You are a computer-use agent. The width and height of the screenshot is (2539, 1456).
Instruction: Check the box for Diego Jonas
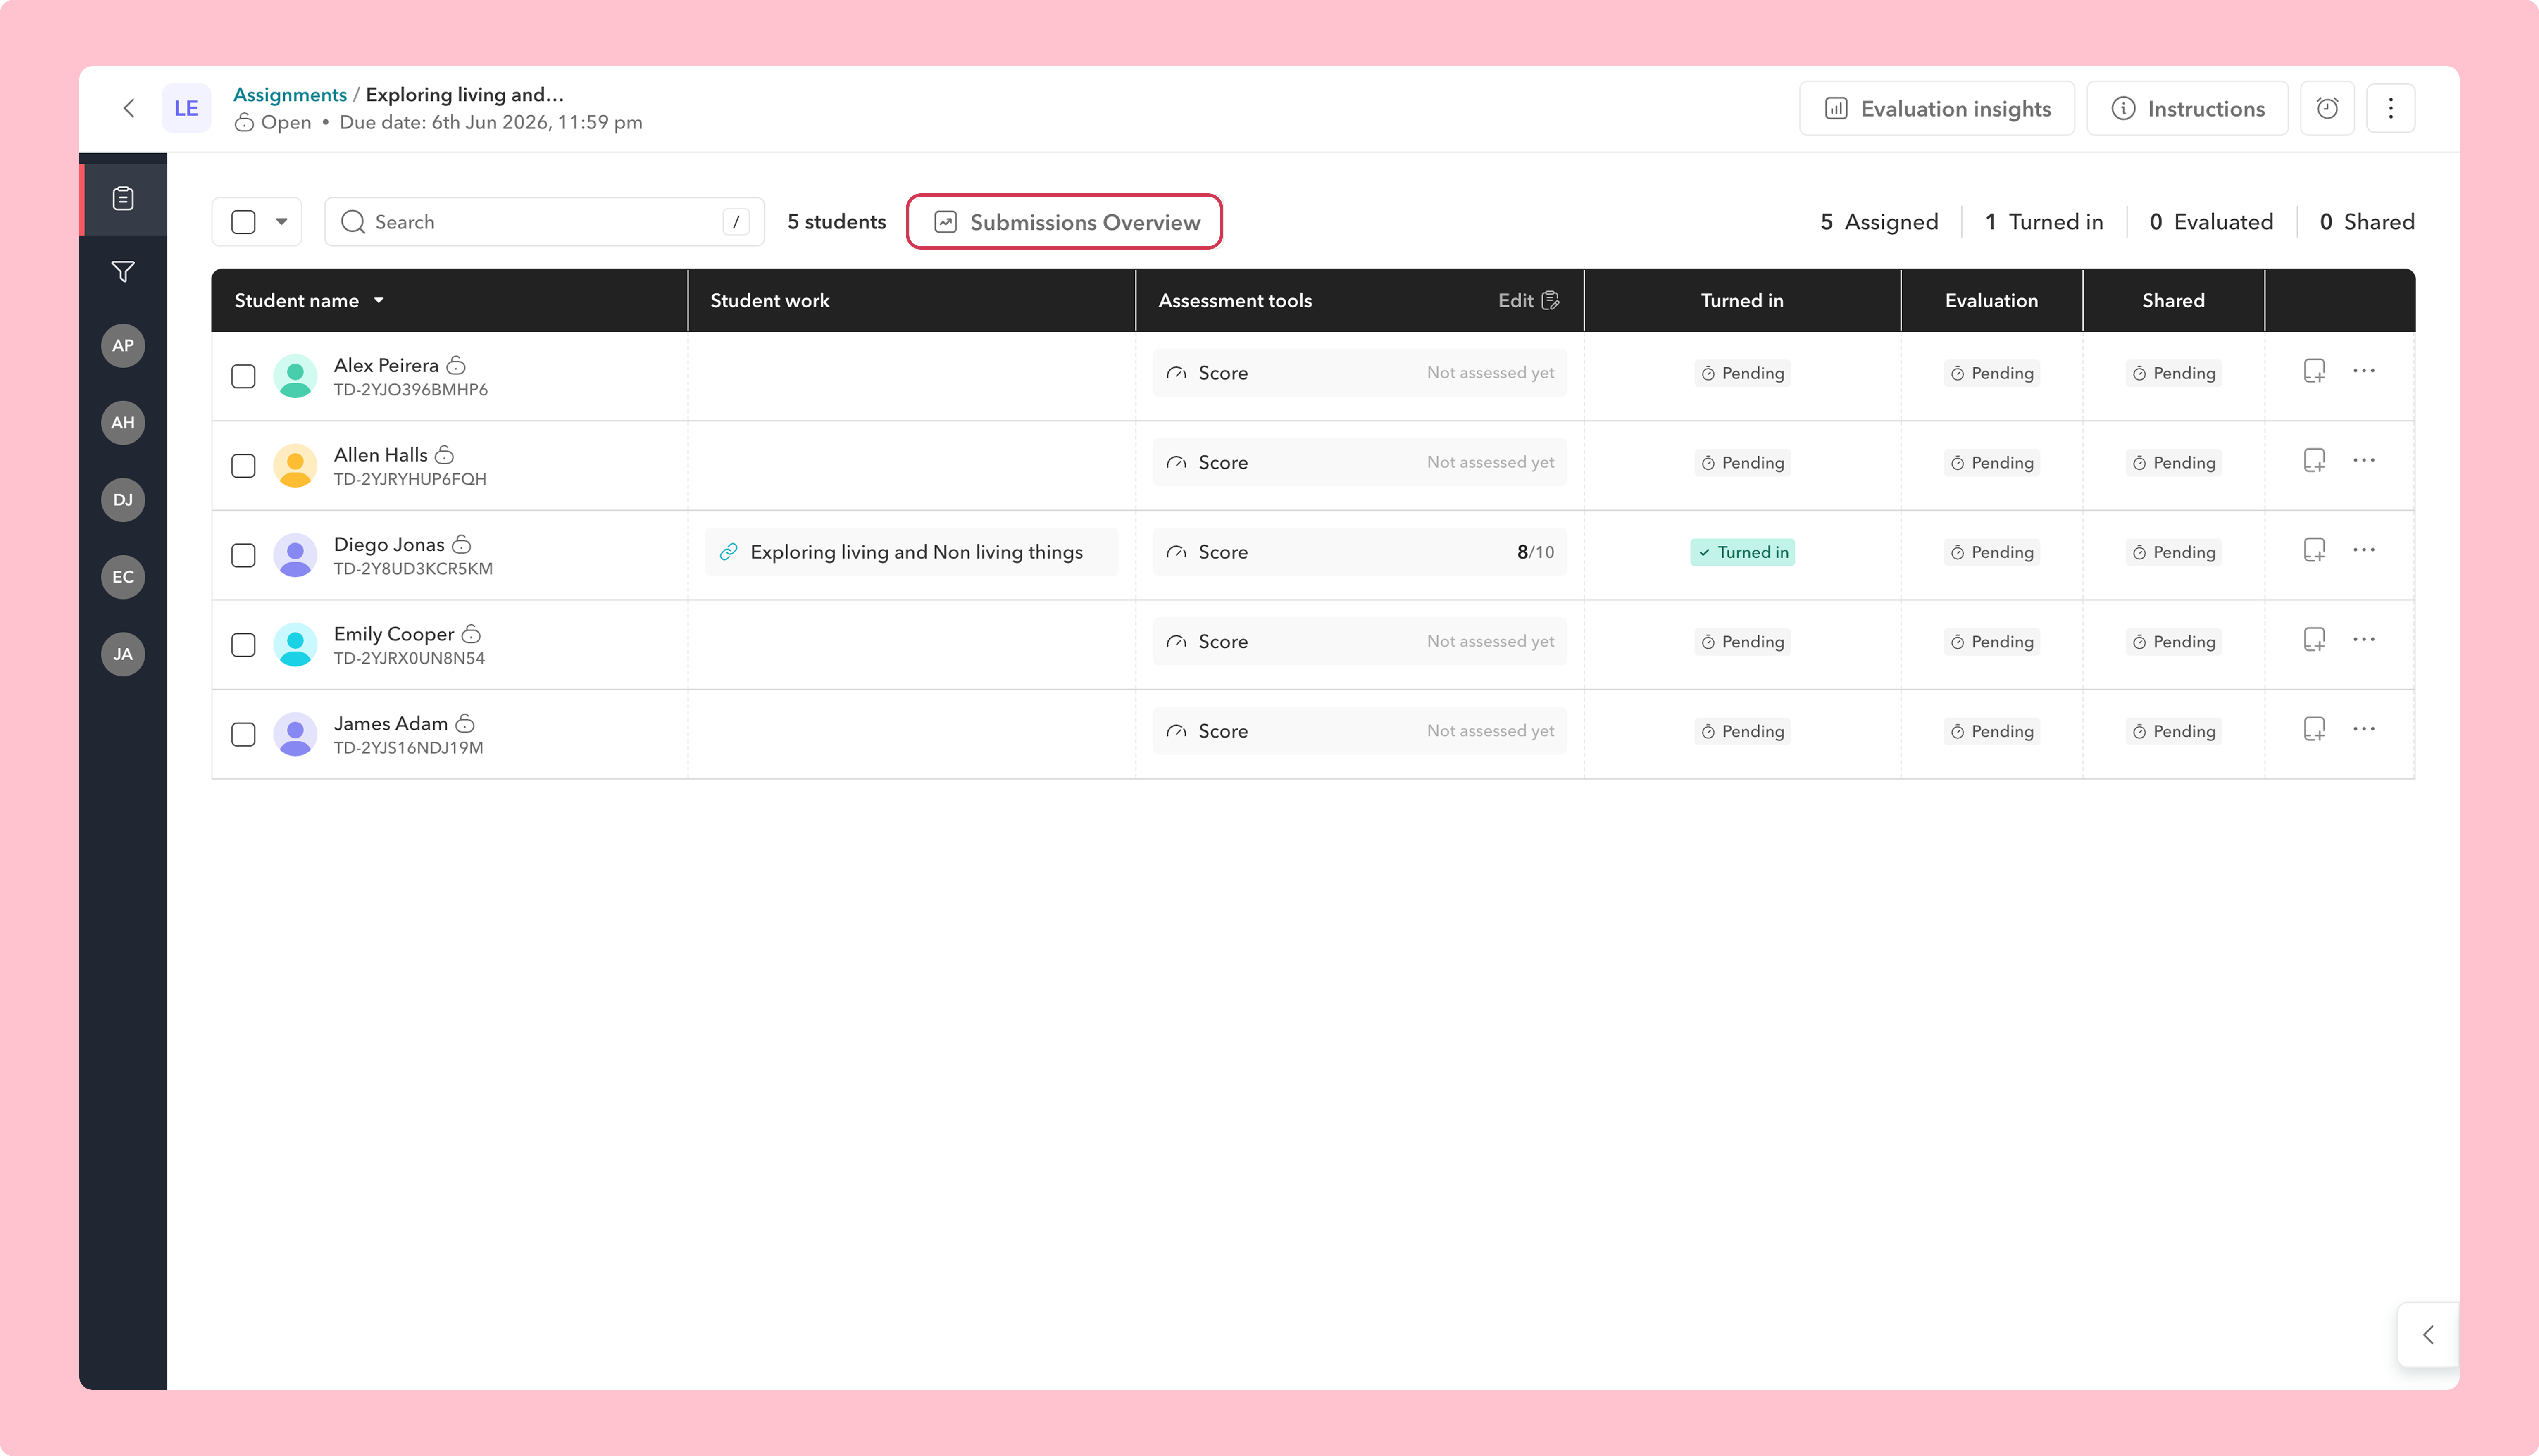243,555
